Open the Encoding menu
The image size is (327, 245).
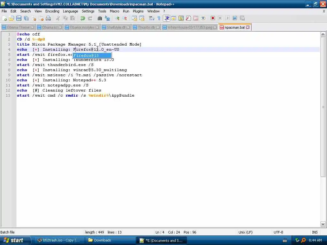[x=52, y=11]
